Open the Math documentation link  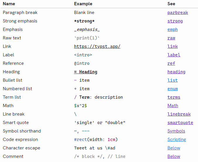173,106
